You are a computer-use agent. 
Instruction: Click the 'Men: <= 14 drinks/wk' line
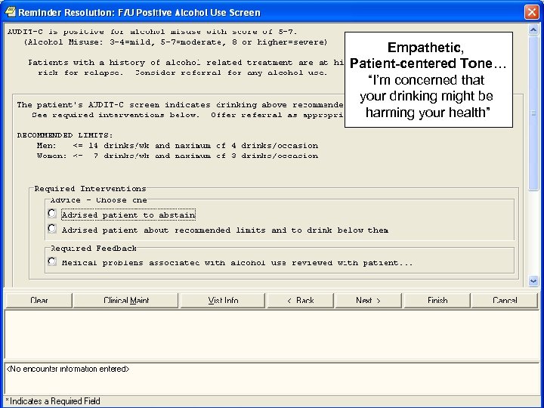coord(178,145)
